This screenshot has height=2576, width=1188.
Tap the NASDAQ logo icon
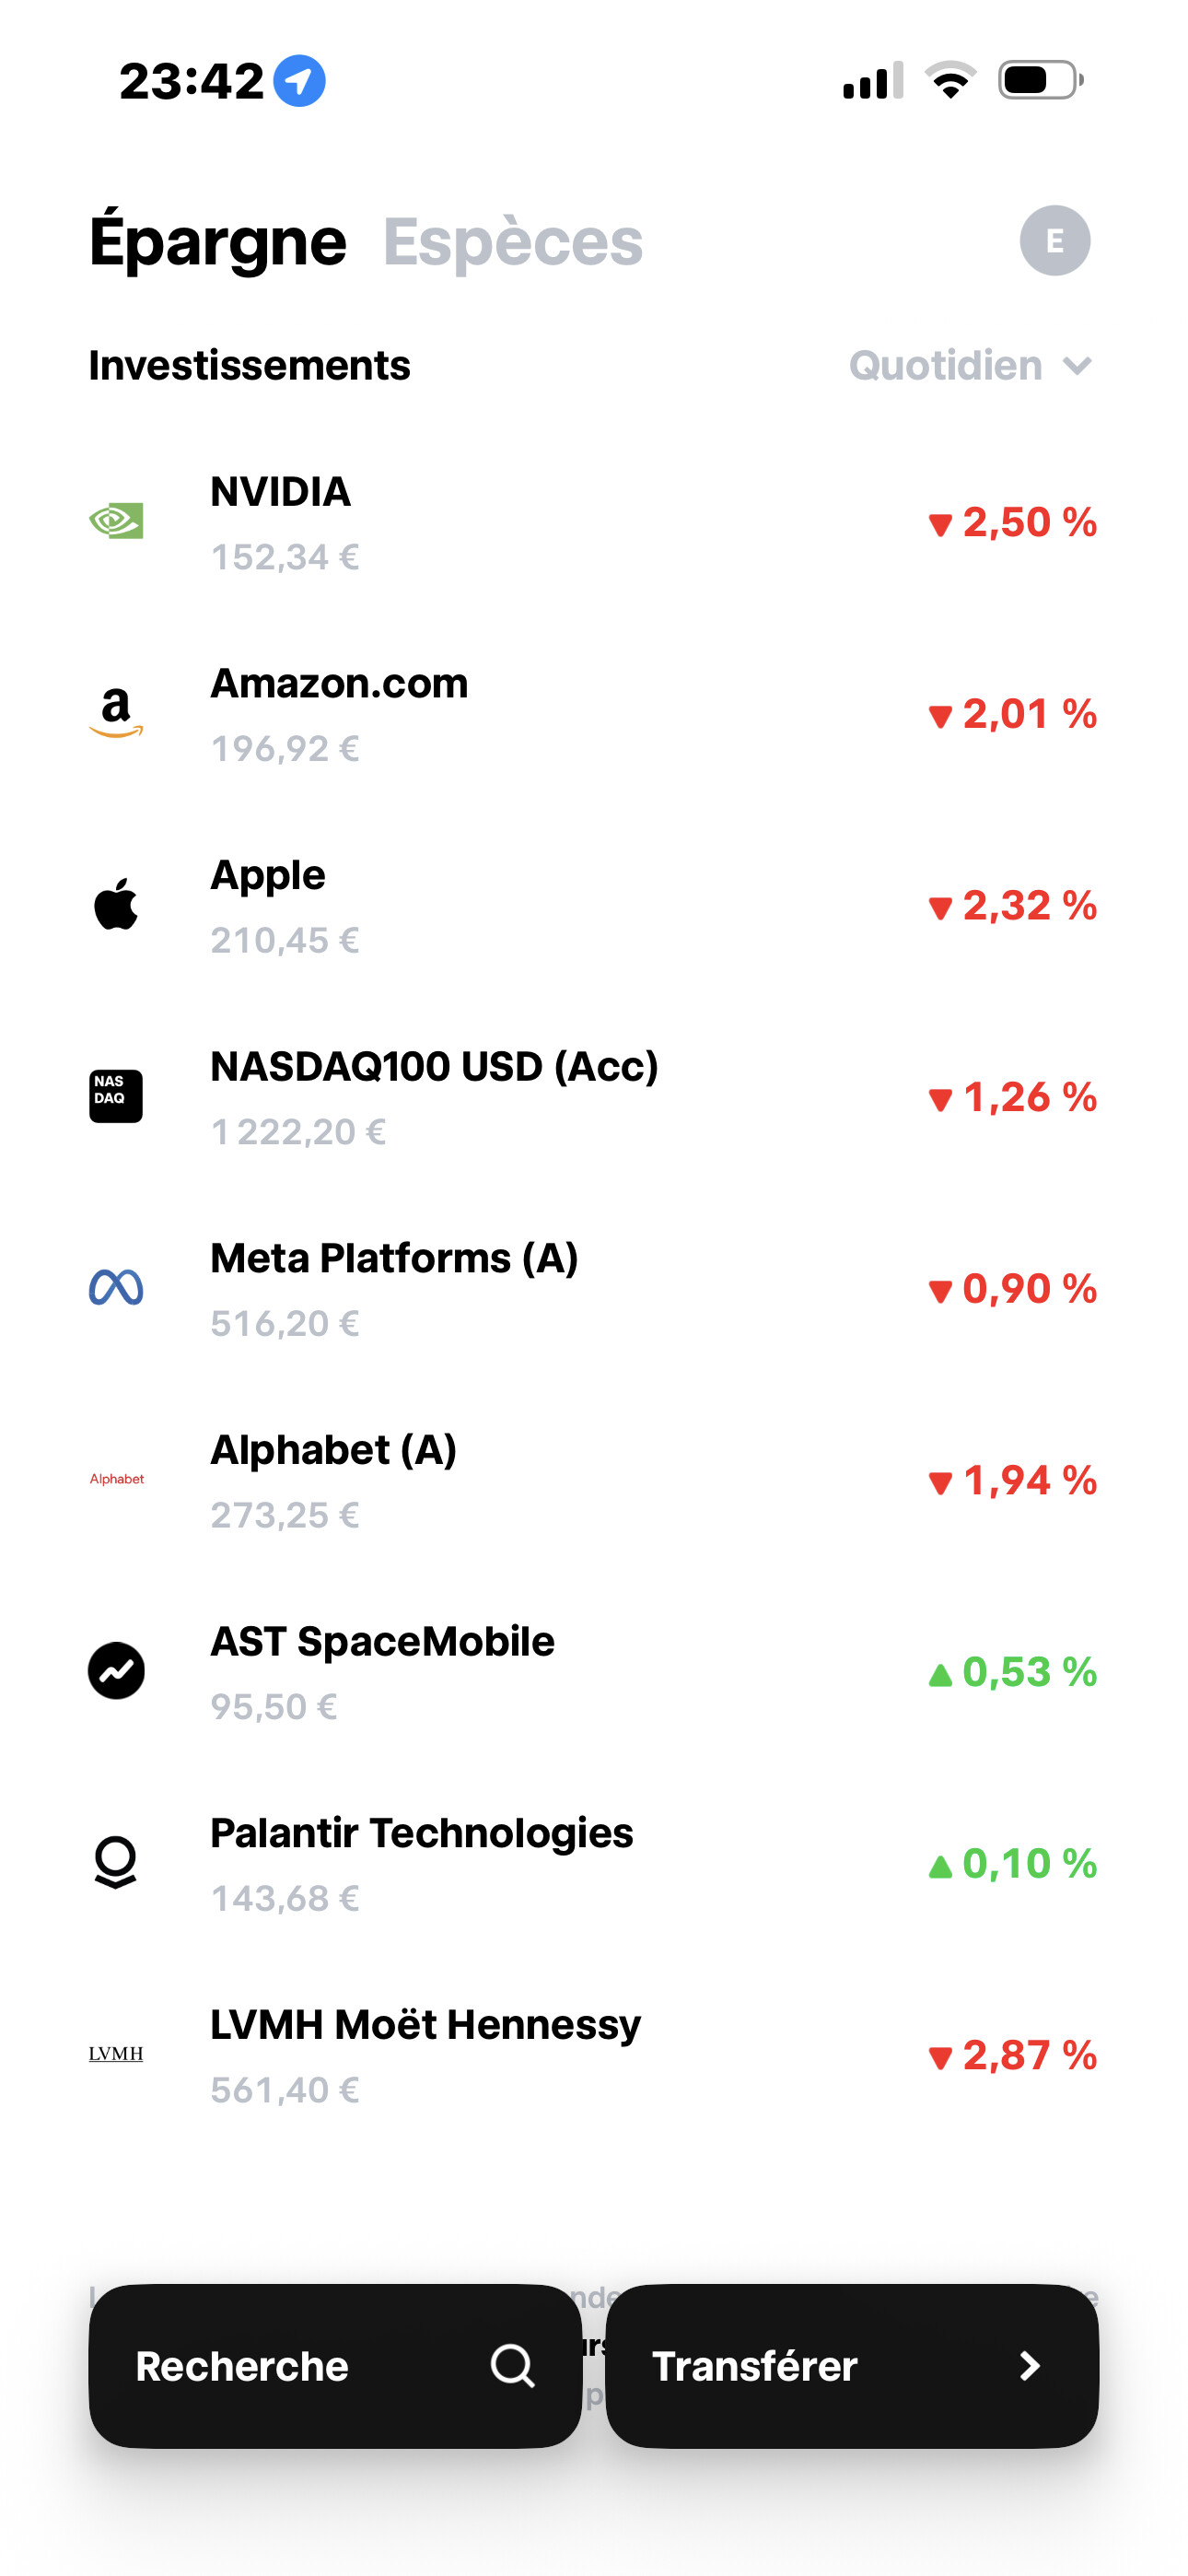(116, 1096)
